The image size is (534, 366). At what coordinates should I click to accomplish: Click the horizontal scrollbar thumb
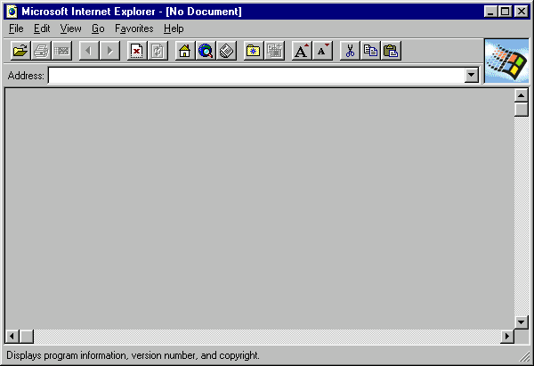(x=27, y=337)
